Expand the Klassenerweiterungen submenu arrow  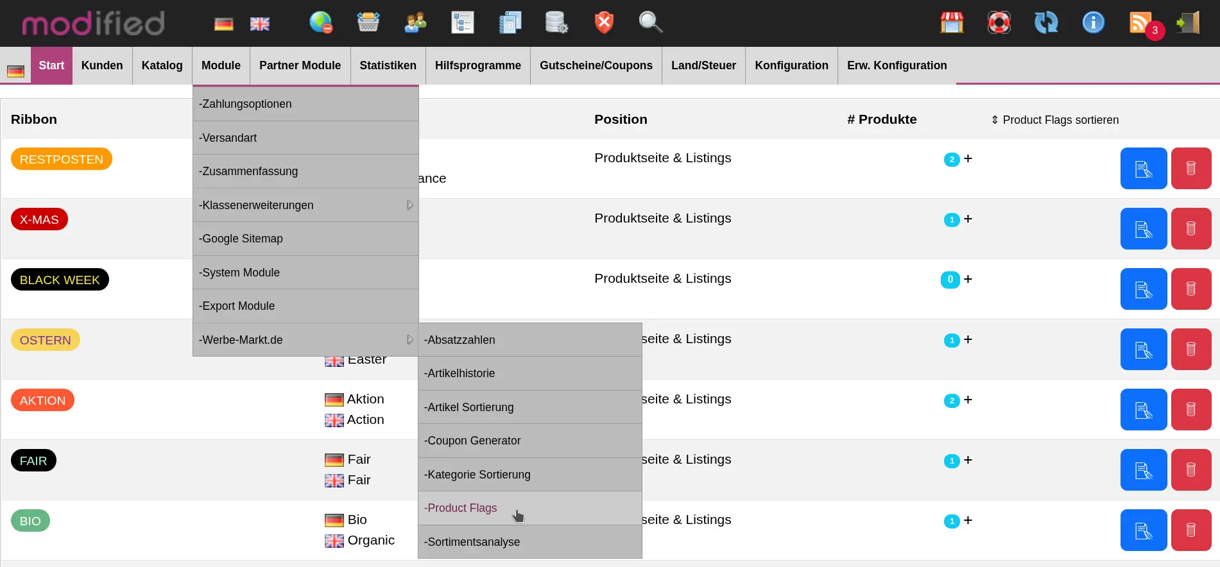click(409, 205)
